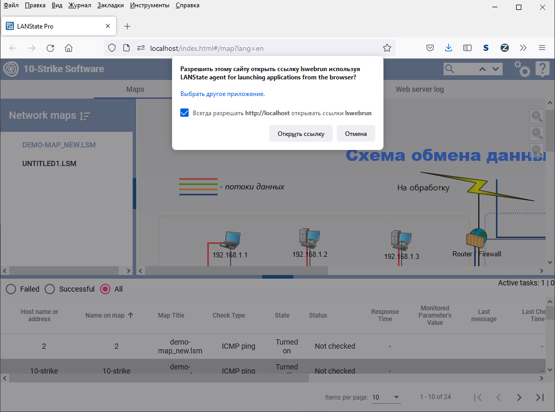Bookmark page with the star icon
Image resolution: width=555 pixels, height=412 pixels.
pos(387,48)
